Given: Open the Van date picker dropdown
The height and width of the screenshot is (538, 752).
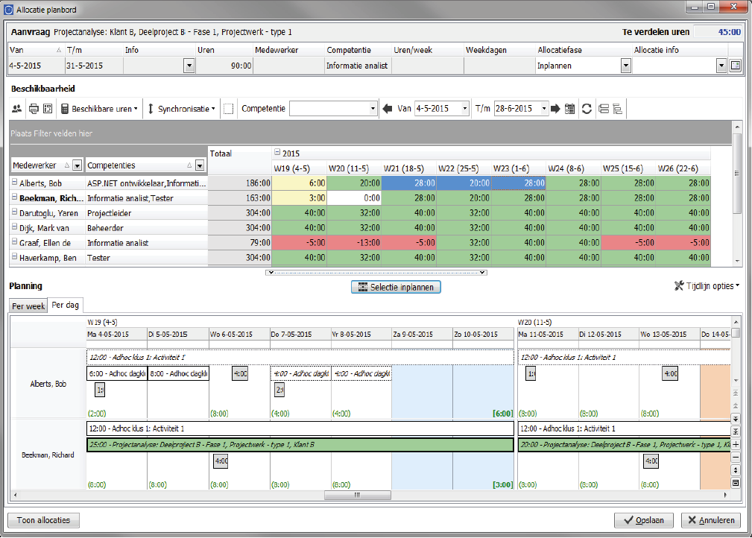Looking at the screenshot, I should coord(465,109).
